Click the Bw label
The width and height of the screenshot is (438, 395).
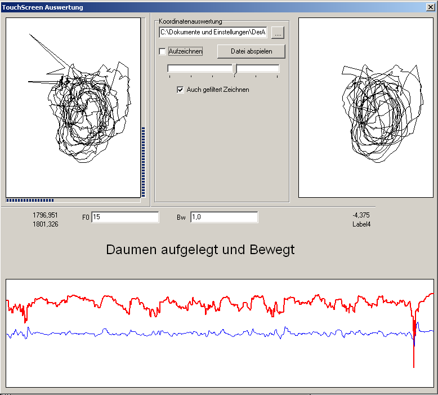[181, 218]
